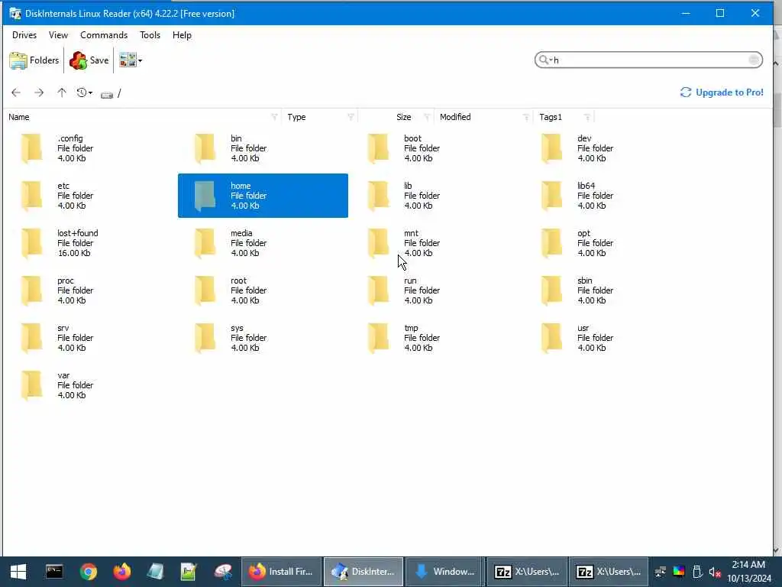Open the Windows Start menu
The width and height of the screenshot is (782, 587).
[x=18, y=572]
